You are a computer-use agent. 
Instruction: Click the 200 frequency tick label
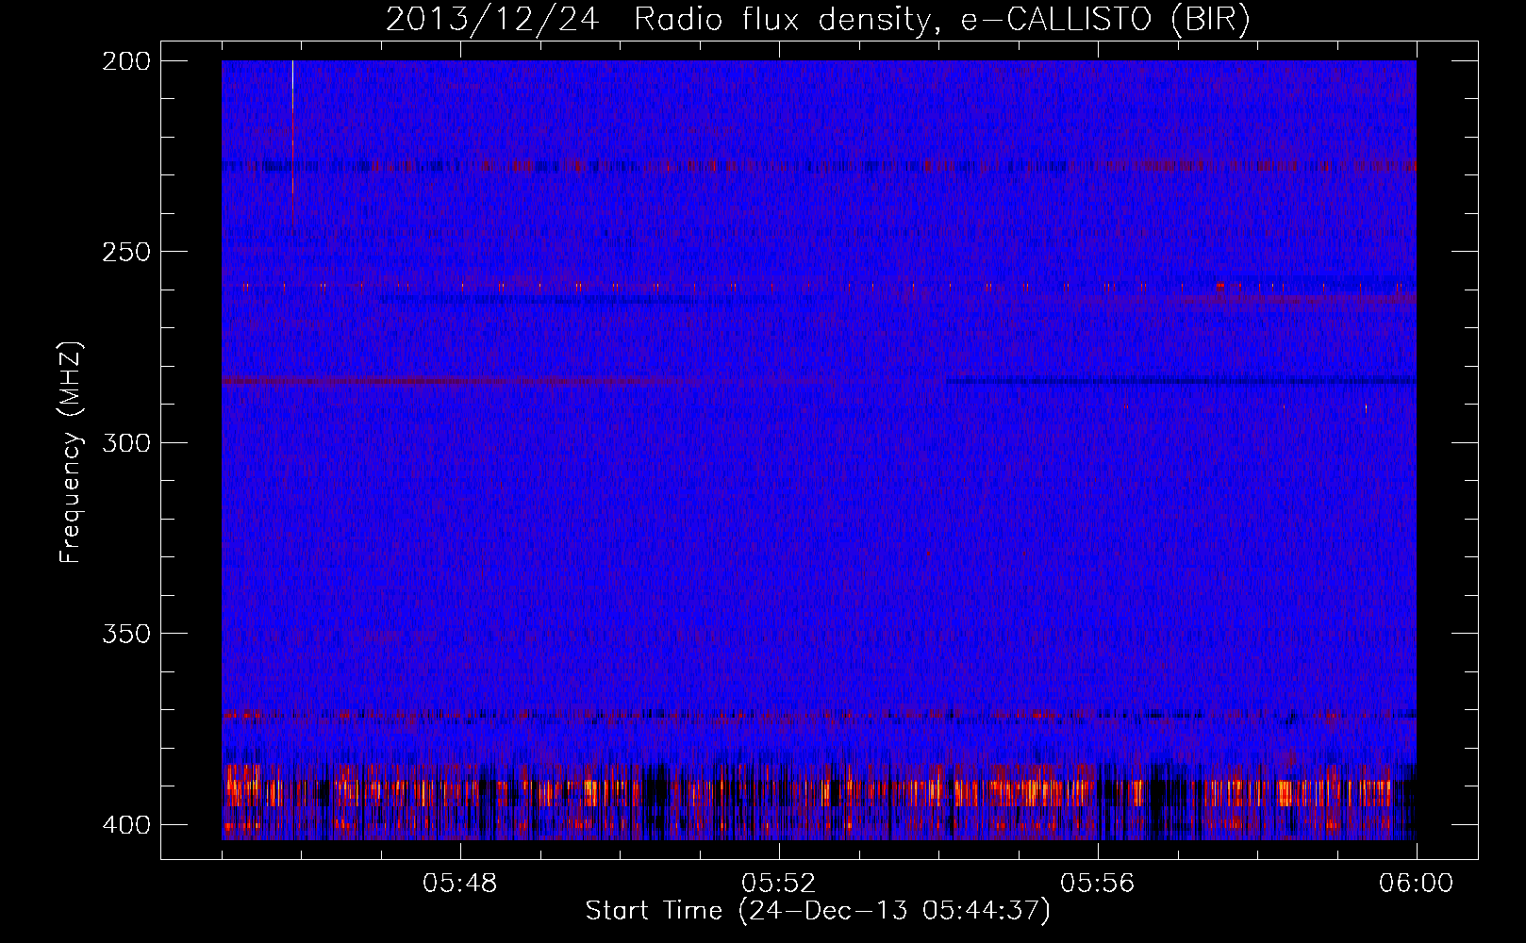(x=126, y=61)
